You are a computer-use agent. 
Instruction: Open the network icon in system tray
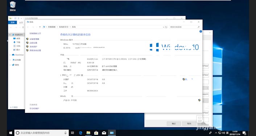220,133
